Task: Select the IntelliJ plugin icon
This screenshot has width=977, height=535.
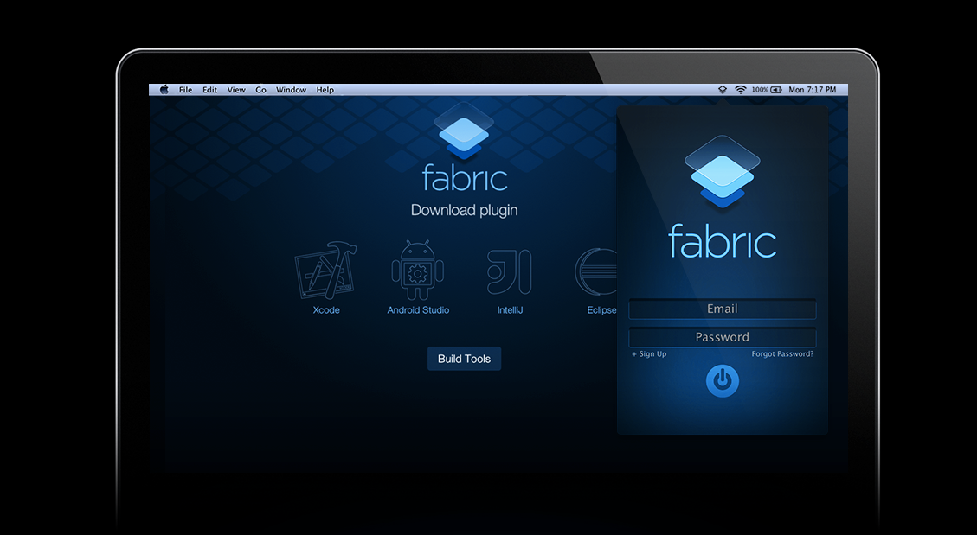Action: pyautogui.click(x=510, y=272)
